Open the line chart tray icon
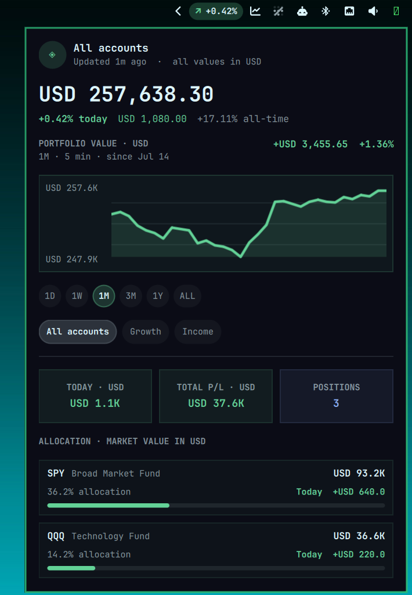 [255, 11]
